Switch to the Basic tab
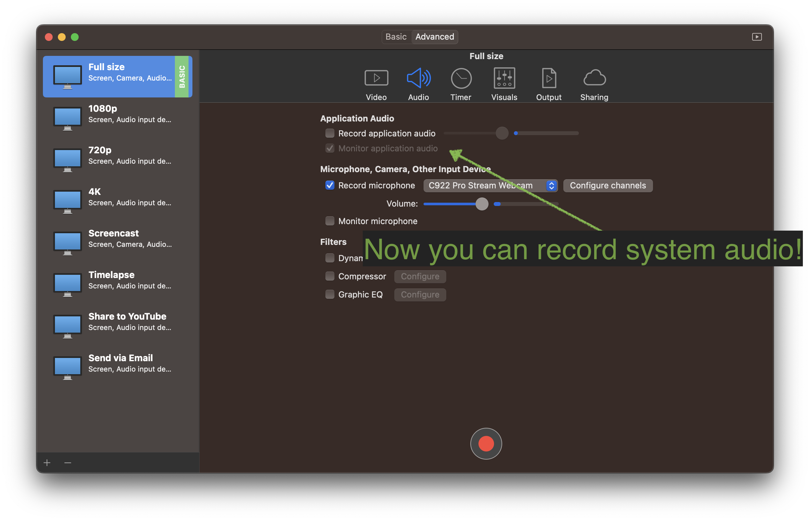810x521 pixels. [396, 36]
